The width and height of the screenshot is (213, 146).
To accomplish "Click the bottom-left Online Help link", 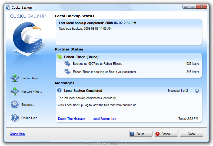I will click(17, 134).
